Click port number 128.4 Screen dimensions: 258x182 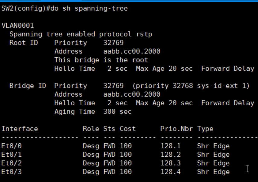[171, 172]
